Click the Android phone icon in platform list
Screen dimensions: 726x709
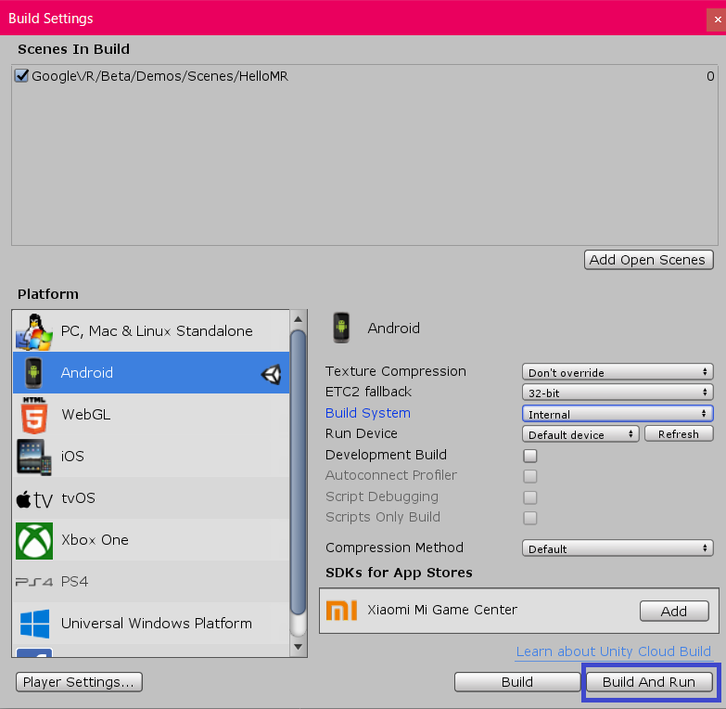[x=33, y=372]
